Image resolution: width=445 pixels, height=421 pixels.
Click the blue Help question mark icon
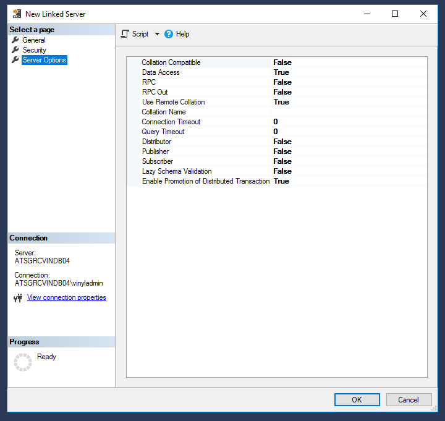point(169,34)
